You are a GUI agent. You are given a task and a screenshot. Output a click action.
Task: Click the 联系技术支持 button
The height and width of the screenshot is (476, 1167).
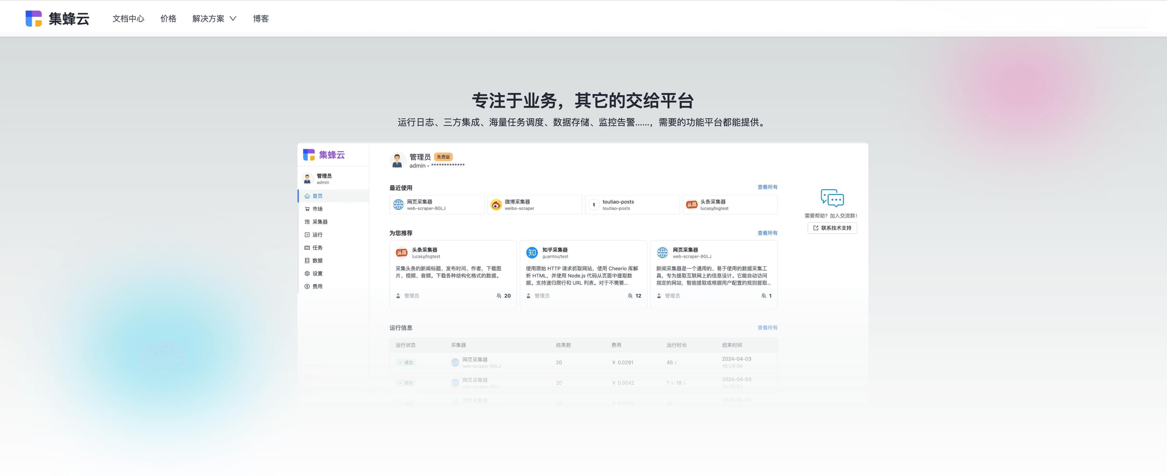832,228
